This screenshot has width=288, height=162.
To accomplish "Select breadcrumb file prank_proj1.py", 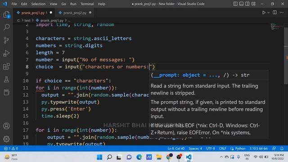I will pos(52,21).
